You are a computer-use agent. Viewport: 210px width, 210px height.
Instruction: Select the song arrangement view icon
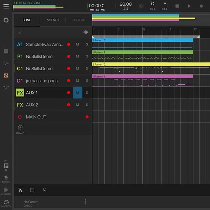[x=6, y=75]
